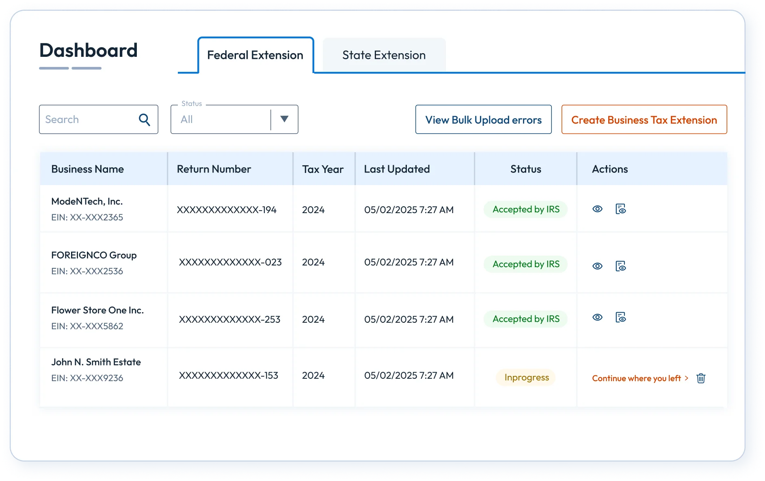
Task: Expand the Status dropdown arrow
Action: [x=284, y=119]
